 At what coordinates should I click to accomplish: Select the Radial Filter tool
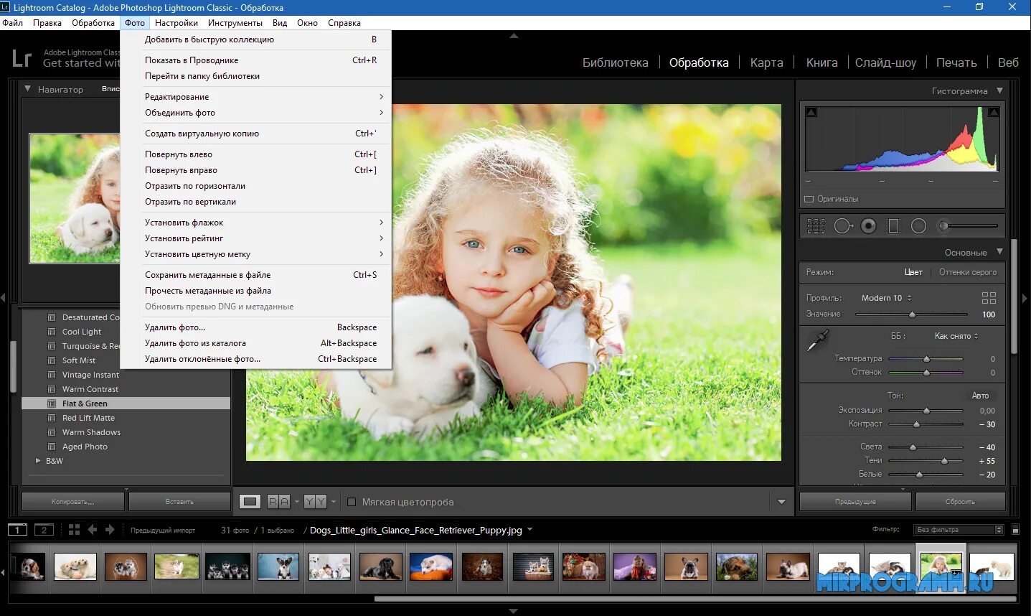pyautogui.click(x=918, y=226)
